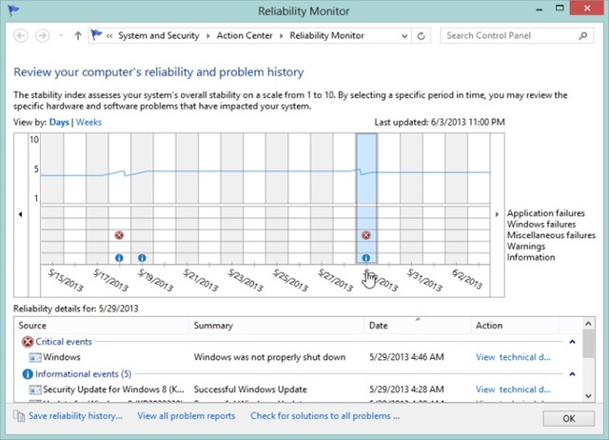Open the address bar history dropdown
The height and width of the screenshot is (440, 609).
pyautogui.click(x=410, y=36)
